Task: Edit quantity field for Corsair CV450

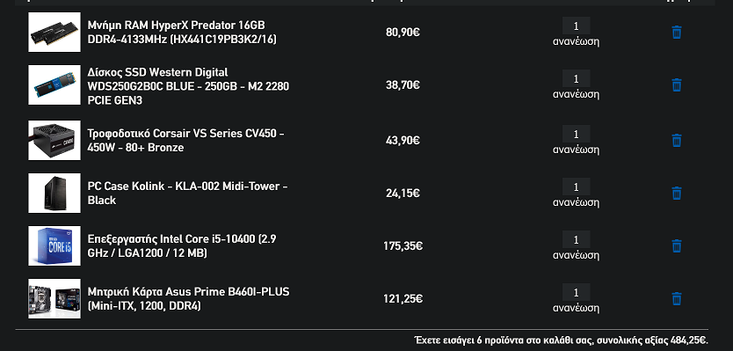Action: 576,134
